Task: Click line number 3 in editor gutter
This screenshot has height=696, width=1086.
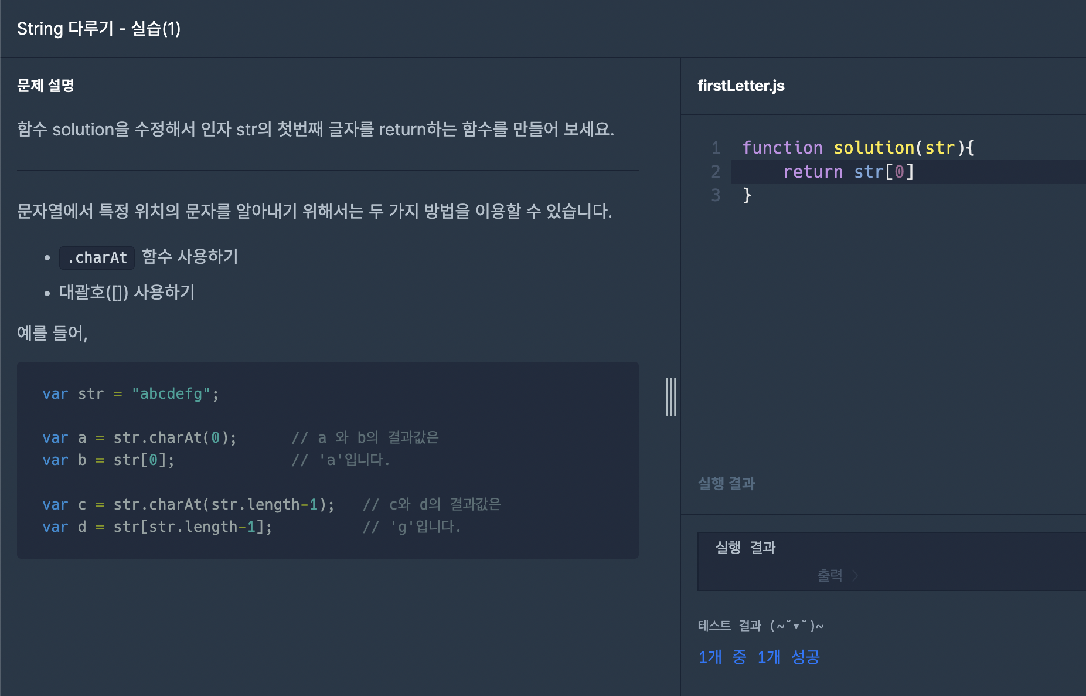Action: coord(716,195)
